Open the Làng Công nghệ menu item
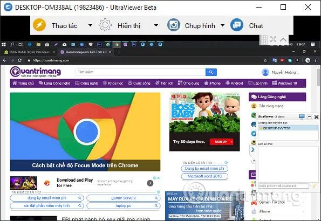 point(54,83)
